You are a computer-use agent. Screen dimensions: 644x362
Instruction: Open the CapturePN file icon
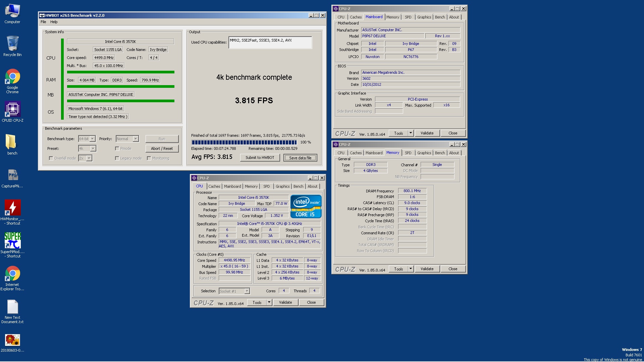click(12, 177)
